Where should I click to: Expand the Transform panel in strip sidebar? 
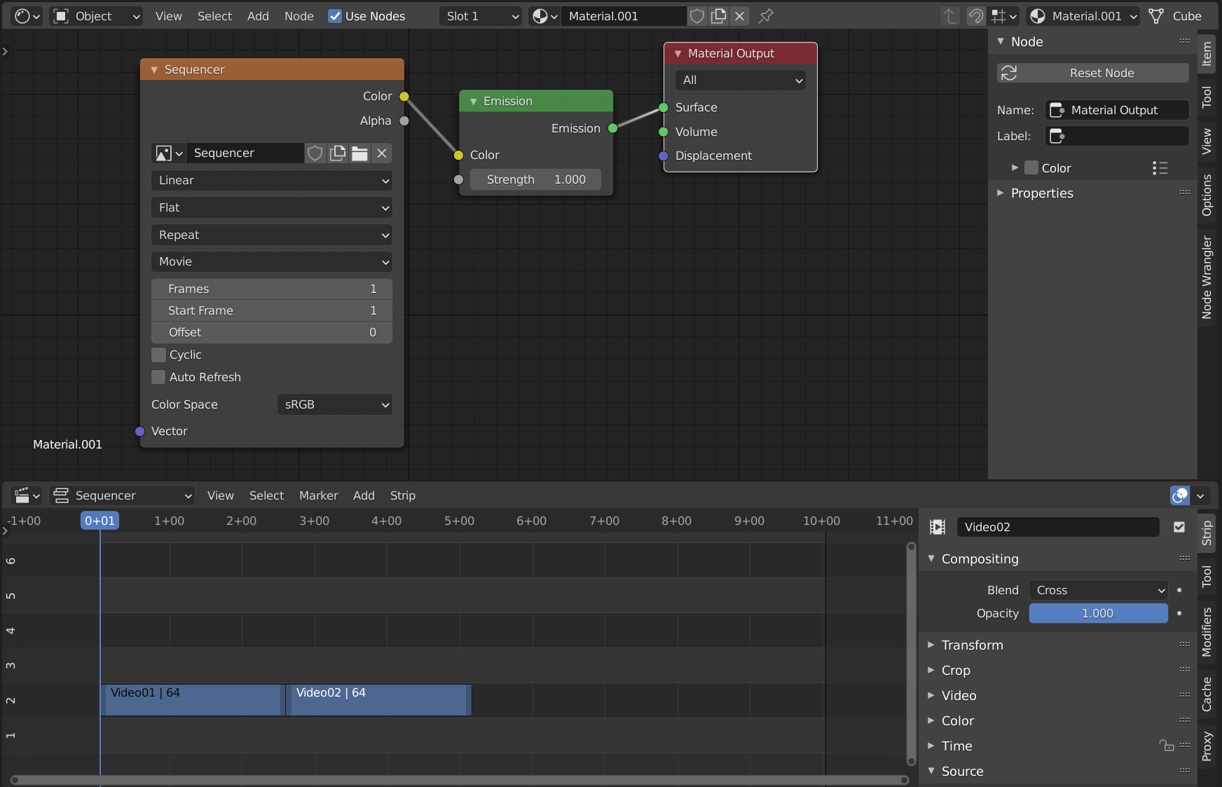click(972, 645)
